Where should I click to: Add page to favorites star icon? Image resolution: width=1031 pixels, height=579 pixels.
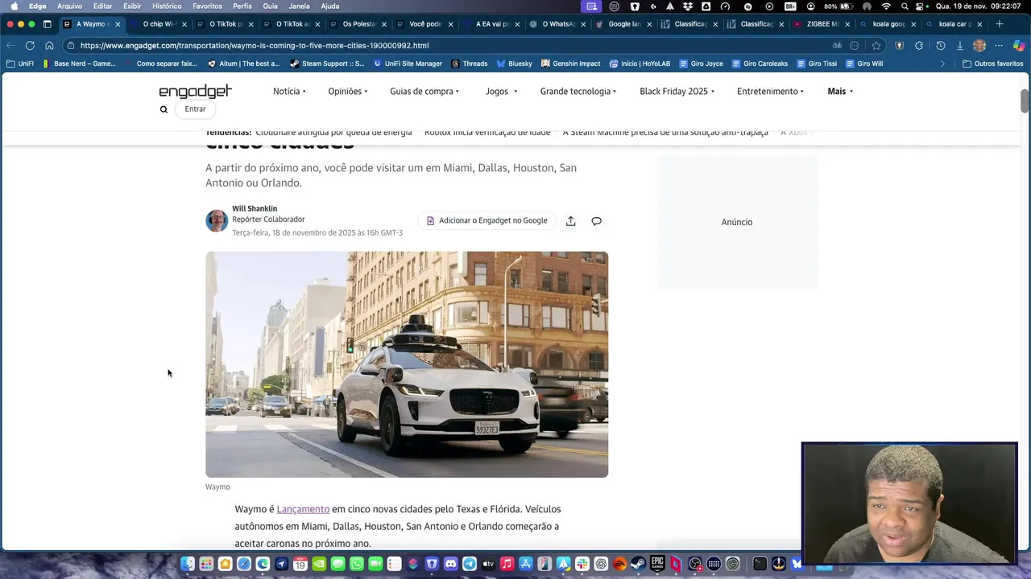[876, 46]
